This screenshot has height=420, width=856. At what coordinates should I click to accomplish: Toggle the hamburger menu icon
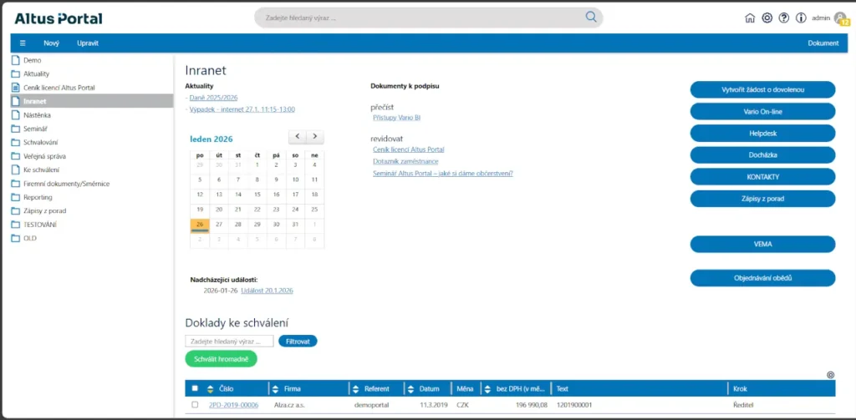[x=23, y=43]
